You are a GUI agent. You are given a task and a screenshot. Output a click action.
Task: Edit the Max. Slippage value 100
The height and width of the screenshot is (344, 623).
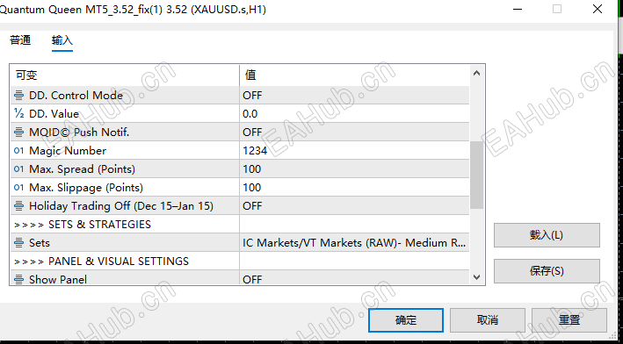click(354, 187)
